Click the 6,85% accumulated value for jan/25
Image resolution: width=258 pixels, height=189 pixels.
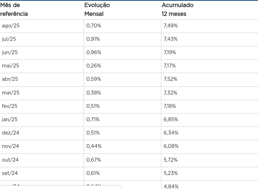(171, 119)
